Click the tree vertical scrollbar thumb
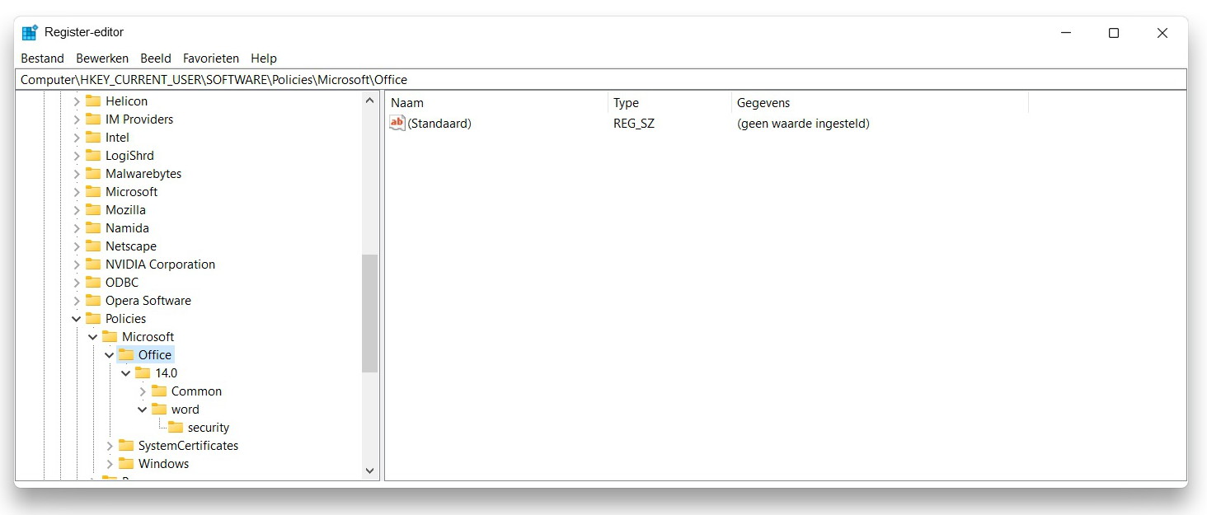The image size is (1207, 515). [x=369, y=314]
